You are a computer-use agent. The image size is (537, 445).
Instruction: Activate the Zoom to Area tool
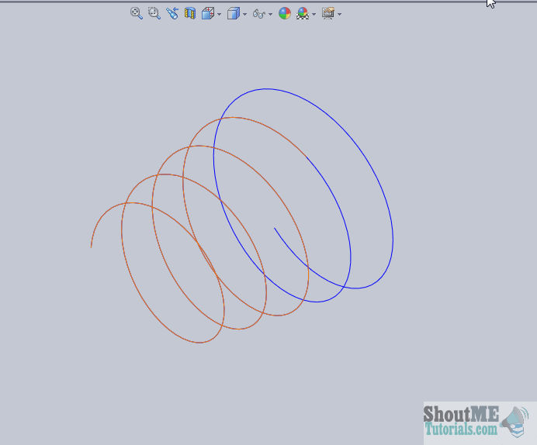tap(154, 13)
